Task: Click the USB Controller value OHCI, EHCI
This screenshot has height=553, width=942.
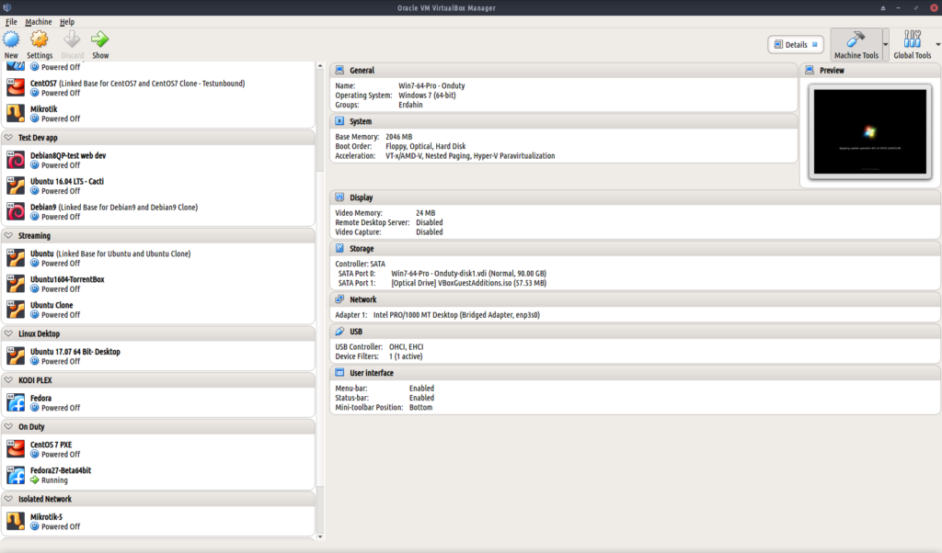Action: pyautogui.click(x=406, y=346)
